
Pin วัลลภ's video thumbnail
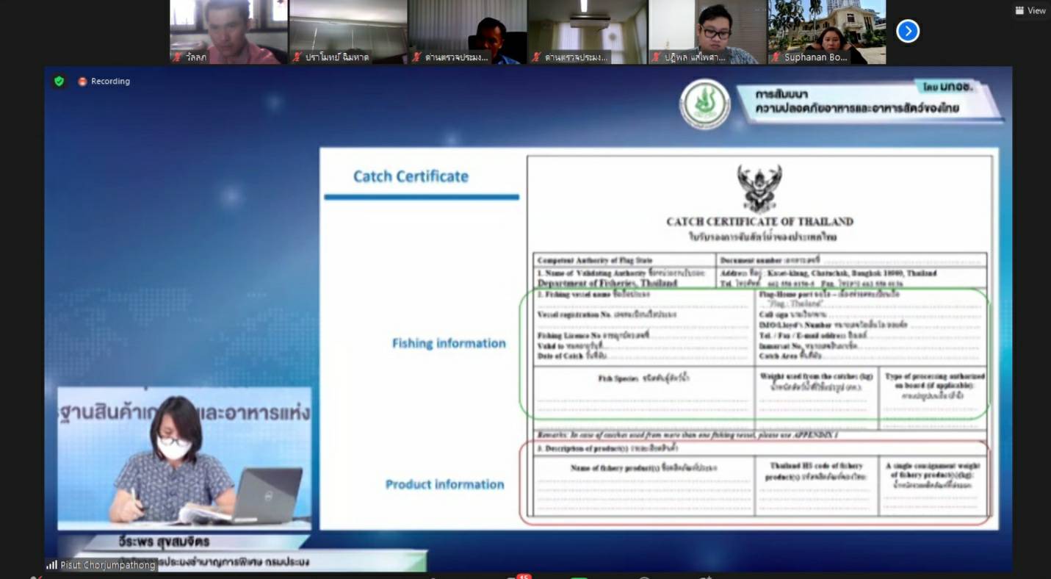(228, 31)
